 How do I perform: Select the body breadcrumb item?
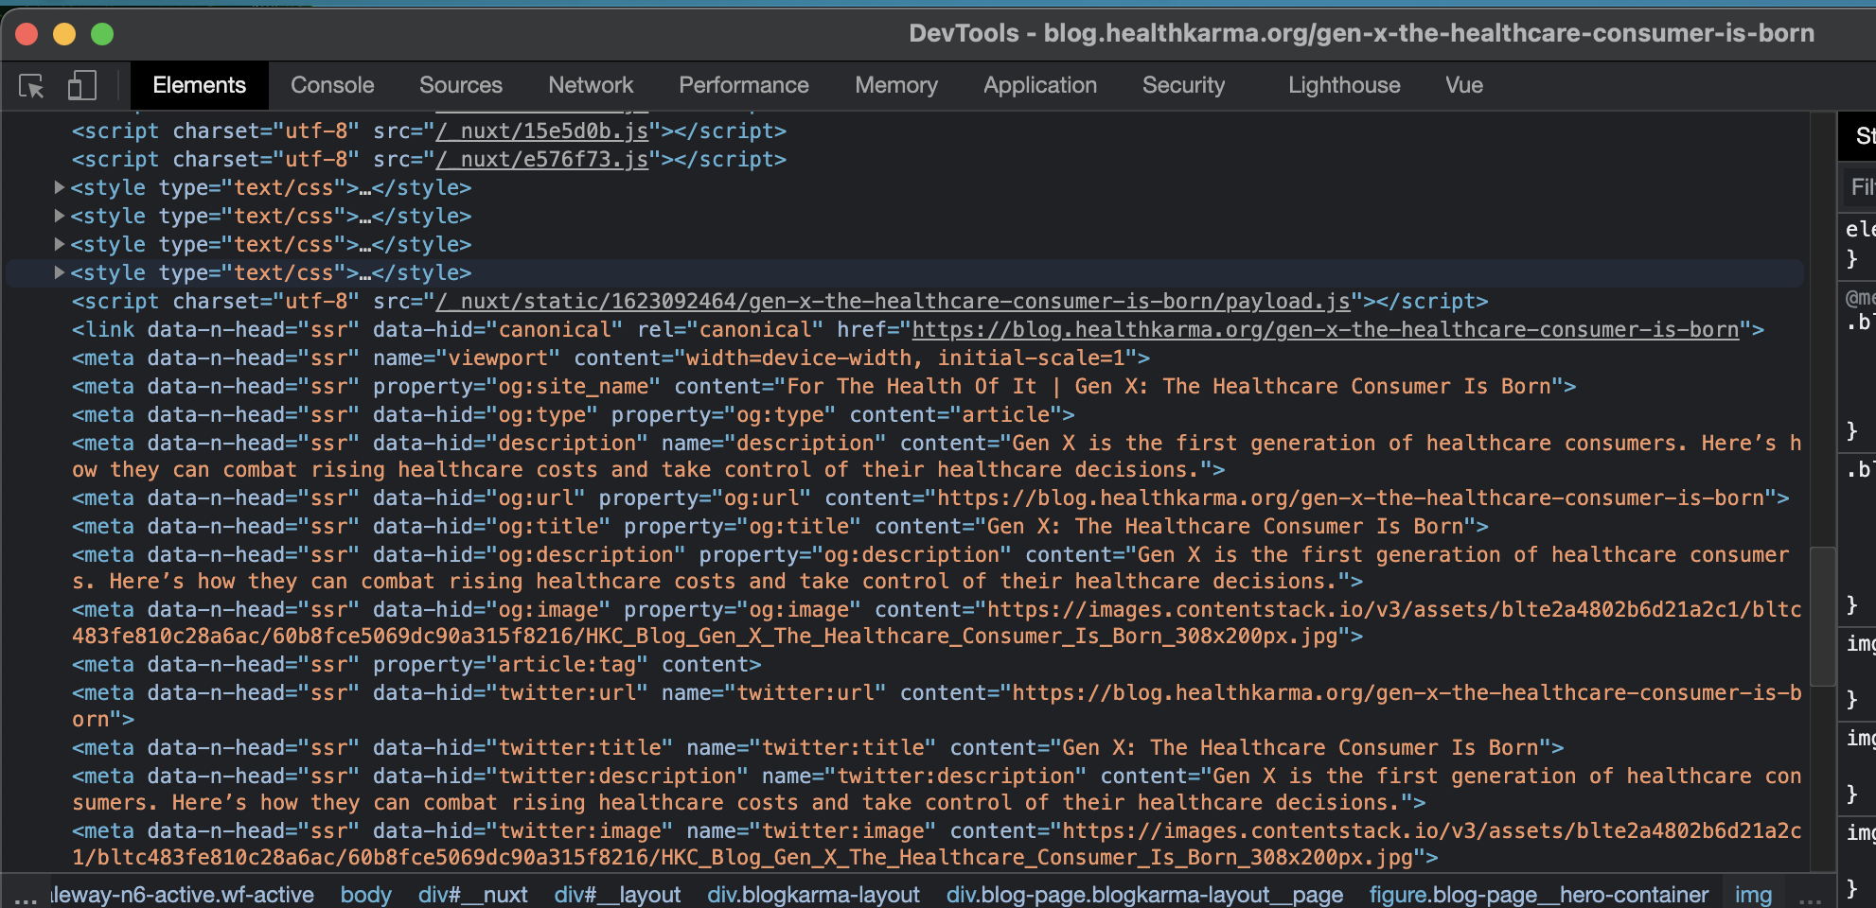pos(365,894)
